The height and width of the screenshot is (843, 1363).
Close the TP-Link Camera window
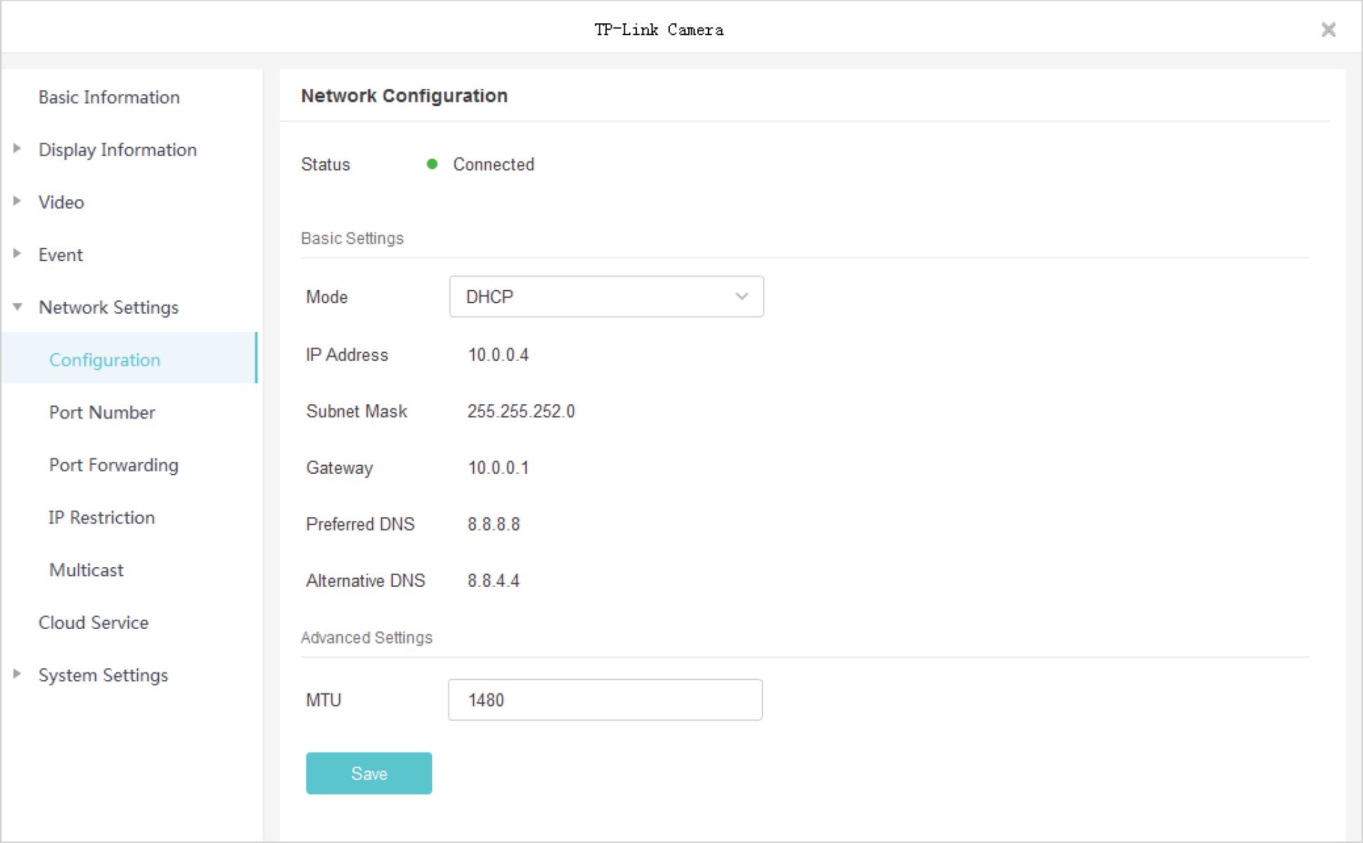click(1328, 29)
